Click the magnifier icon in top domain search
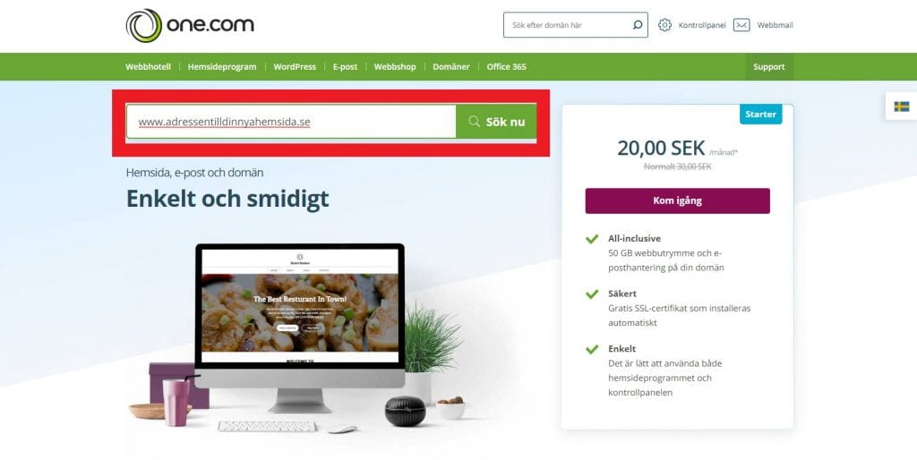 637,25
